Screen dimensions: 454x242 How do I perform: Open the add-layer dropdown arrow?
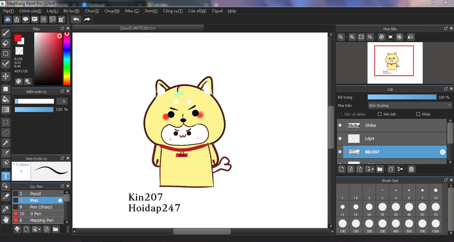click(372, 169)
